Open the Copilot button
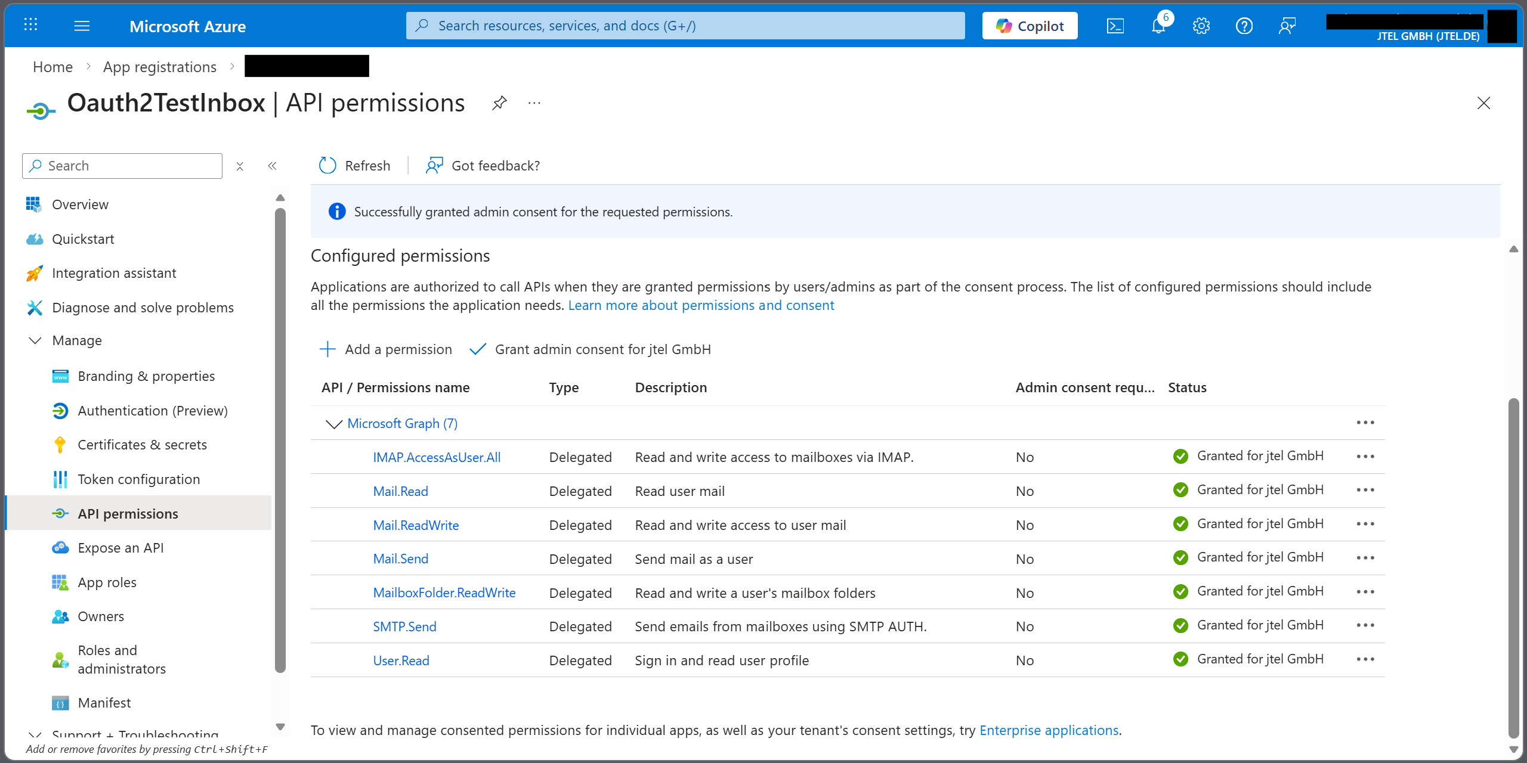Screen dimensions: 1527x763 [x=1030, y=26]
